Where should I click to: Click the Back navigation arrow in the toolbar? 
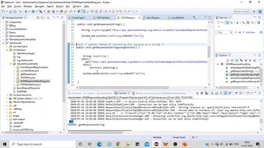click(125, 12)
